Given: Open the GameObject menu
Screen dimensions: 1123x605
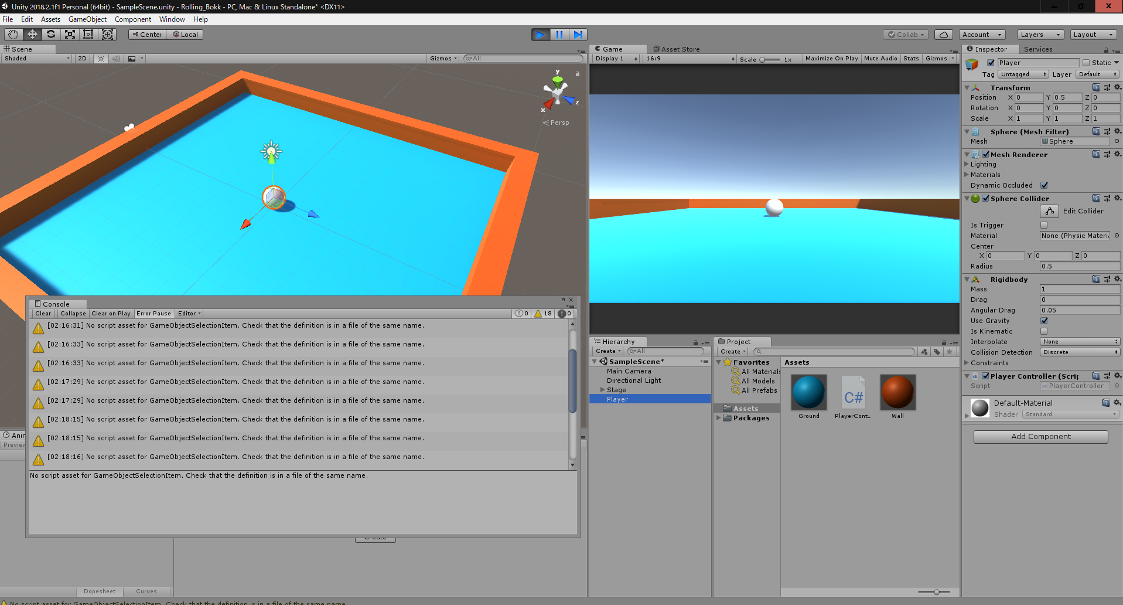Looking at the screenshot, I should tap(87, 19).
